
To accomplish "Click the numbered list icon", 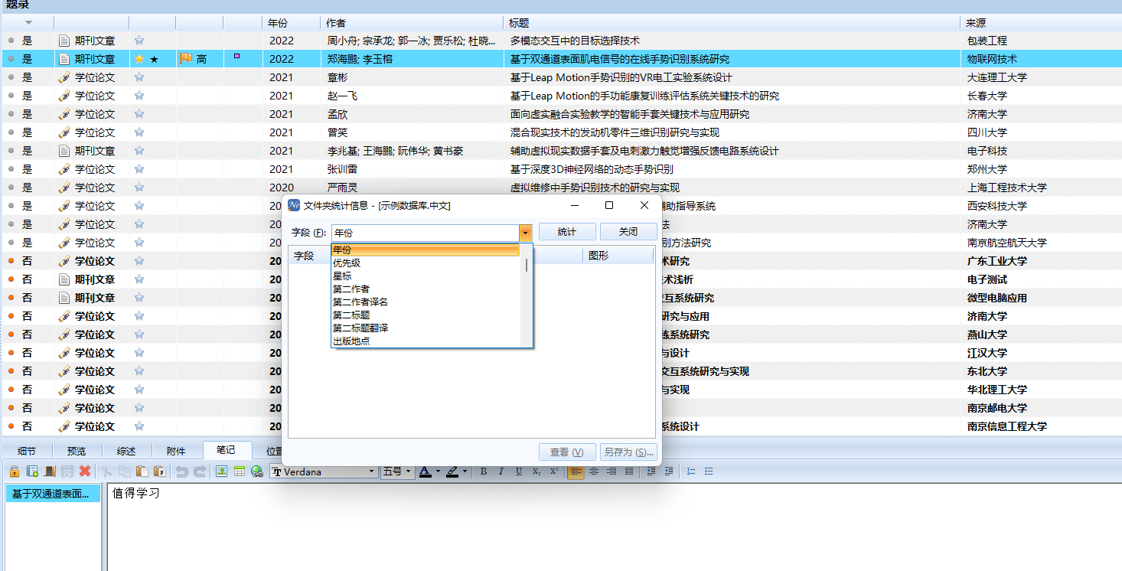I will (691, 471).
